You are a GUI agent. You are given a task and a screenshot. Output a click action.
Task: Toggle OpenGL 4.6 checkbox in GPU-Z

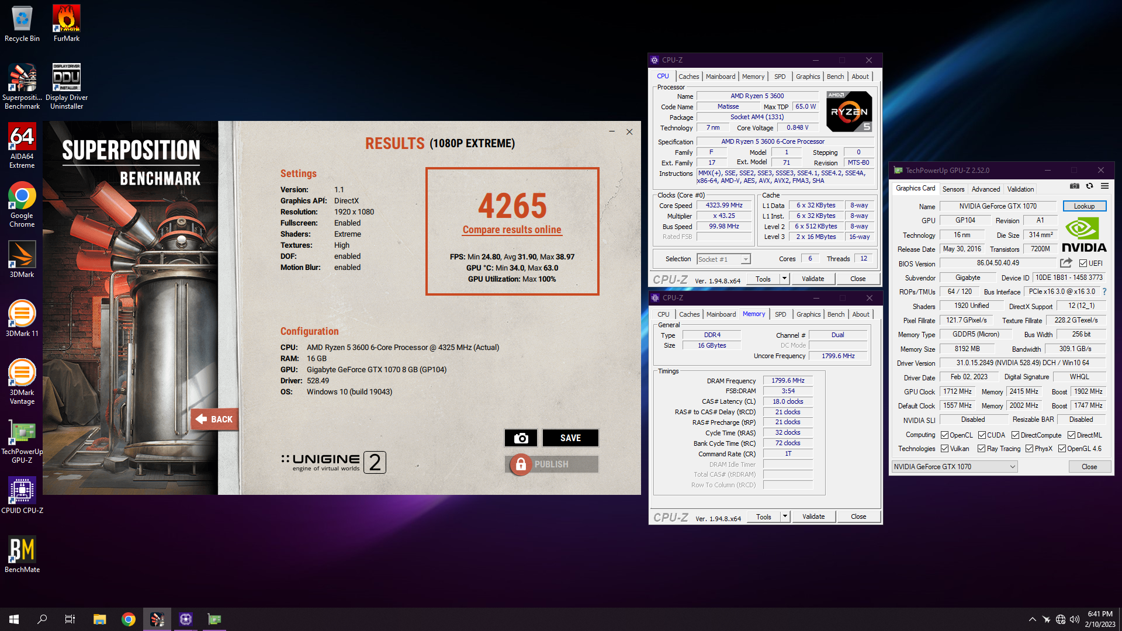1062,449
